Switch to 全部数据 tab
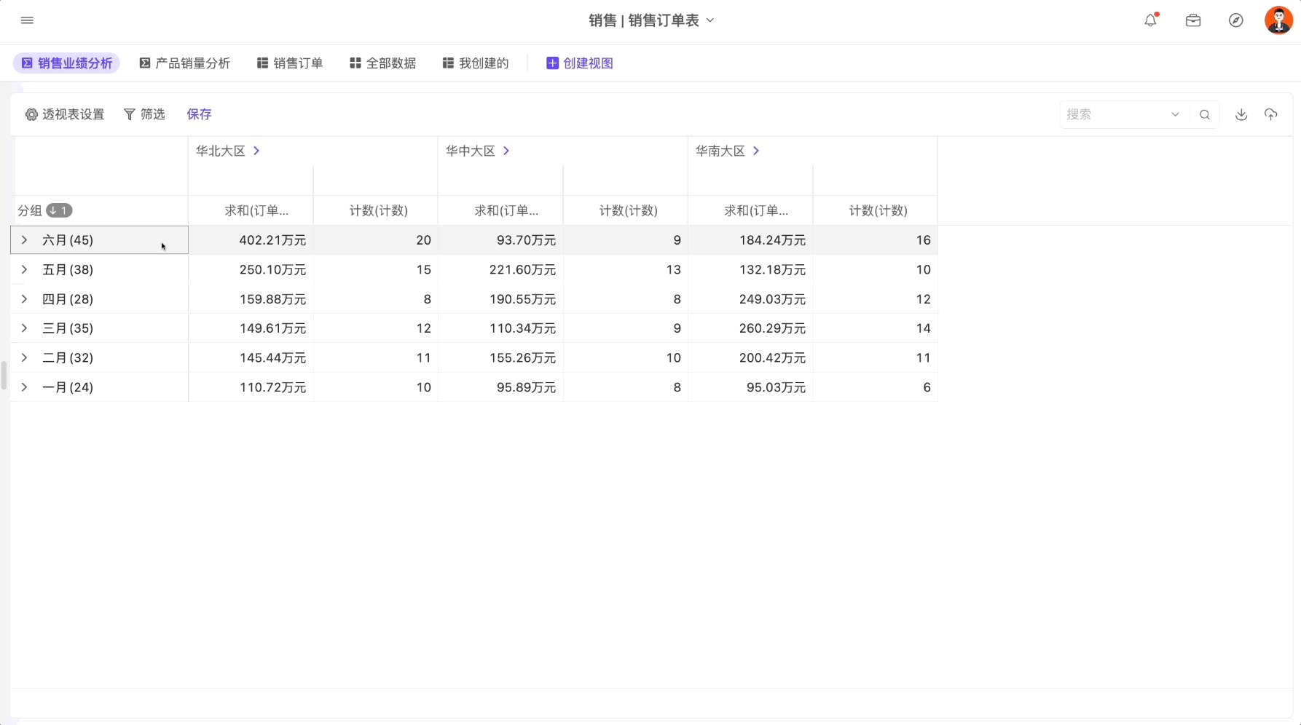1301x725 pixels. tap(383, 63)
